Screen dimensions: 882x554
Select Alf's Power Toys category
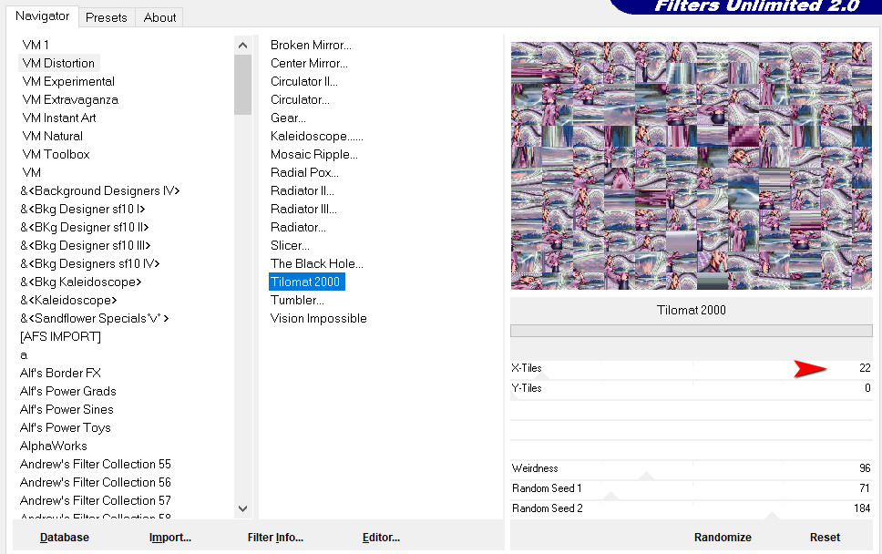(65, 427)
